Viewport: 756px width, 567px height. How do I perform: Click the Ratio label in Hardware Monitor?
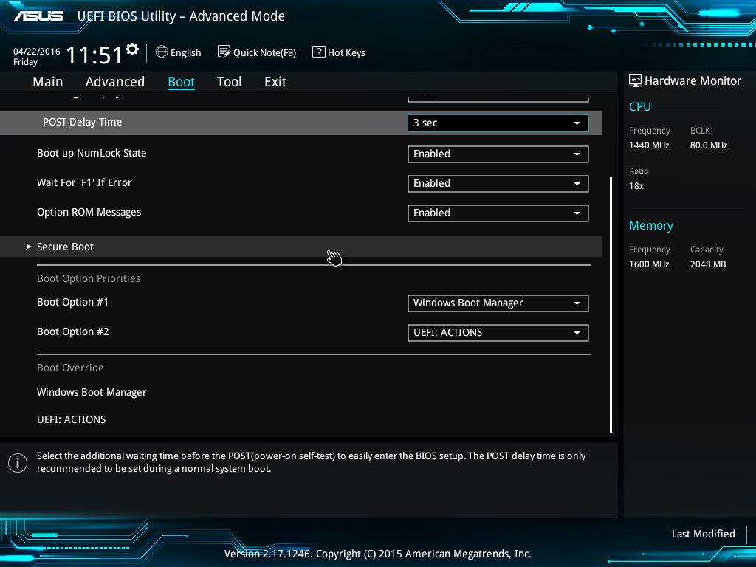coord(639,171)
